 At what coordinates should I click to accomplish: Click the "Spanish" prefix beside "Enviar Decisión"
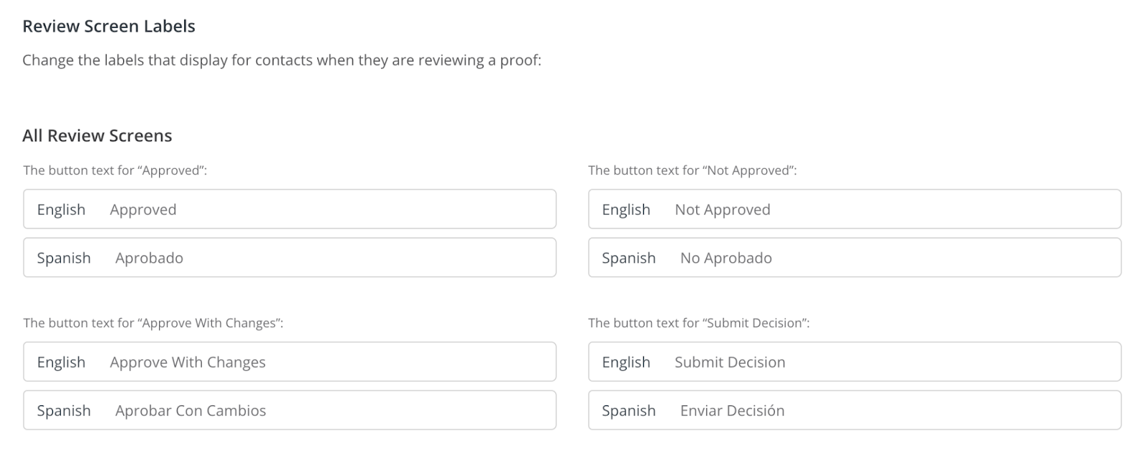click(x=628, y=410)
